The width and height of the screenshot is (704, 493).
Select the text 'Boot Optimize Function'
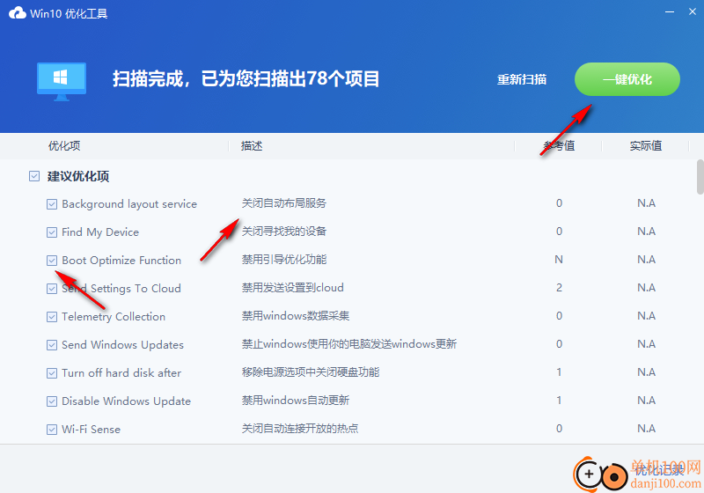pos(121,261)
